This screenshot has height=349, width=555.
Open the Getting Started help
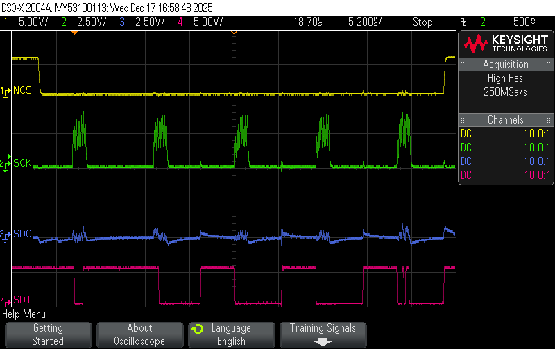point(48,335)
